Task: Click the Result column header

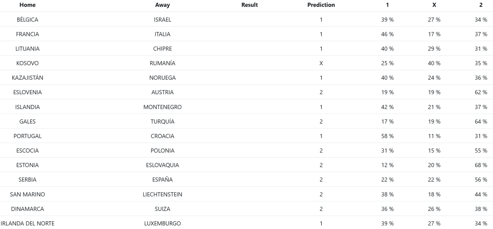Action: [x=250, y=5]
